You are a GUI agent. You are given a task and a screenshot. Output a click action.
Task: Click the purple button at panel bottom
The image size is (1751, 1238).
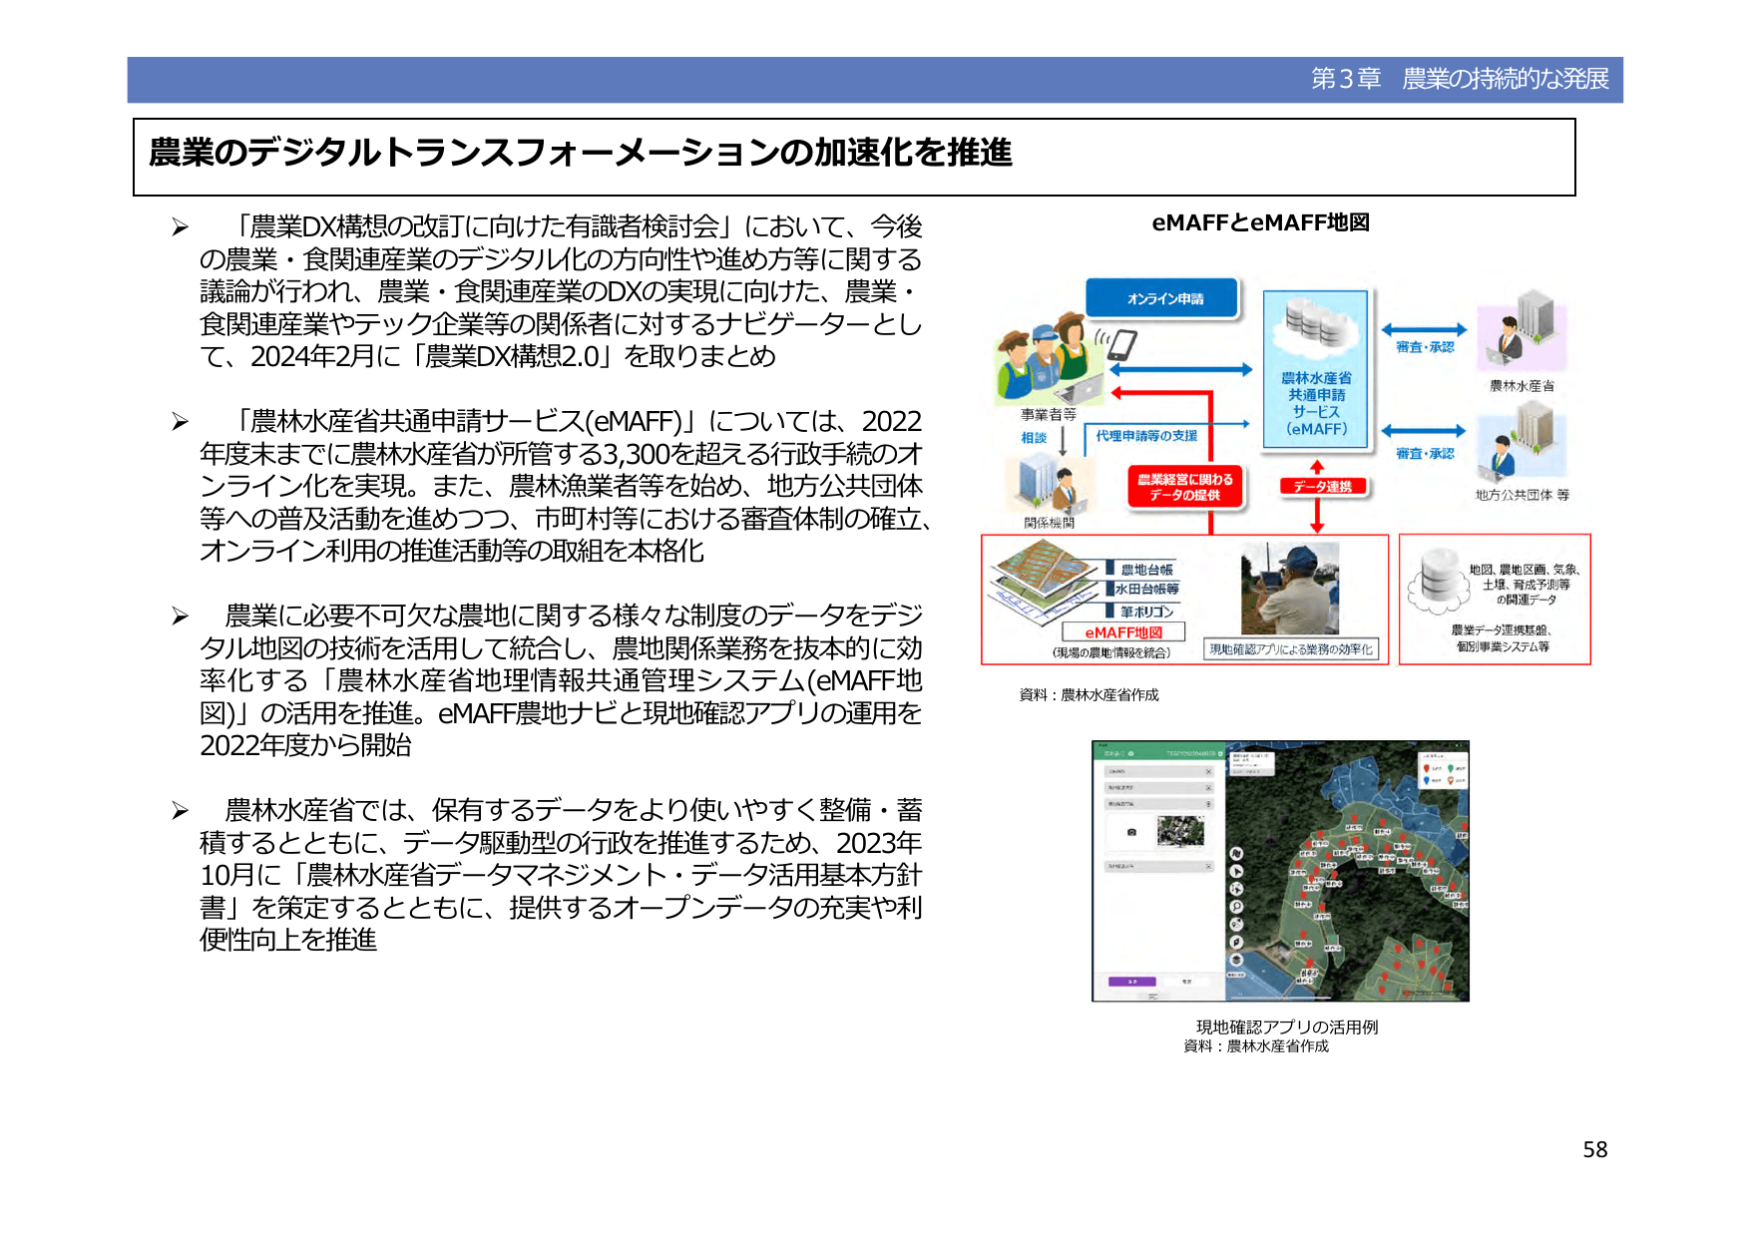coord(1131,982)
